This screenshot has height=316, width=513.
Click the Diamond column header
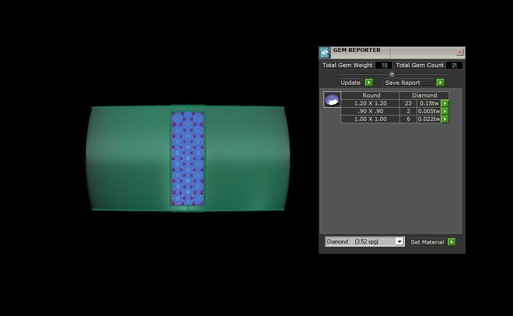424,95
